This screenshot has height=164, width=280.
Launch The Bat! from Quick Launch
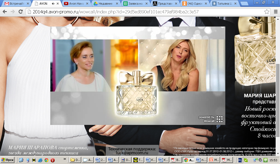(x=34, y=160)
